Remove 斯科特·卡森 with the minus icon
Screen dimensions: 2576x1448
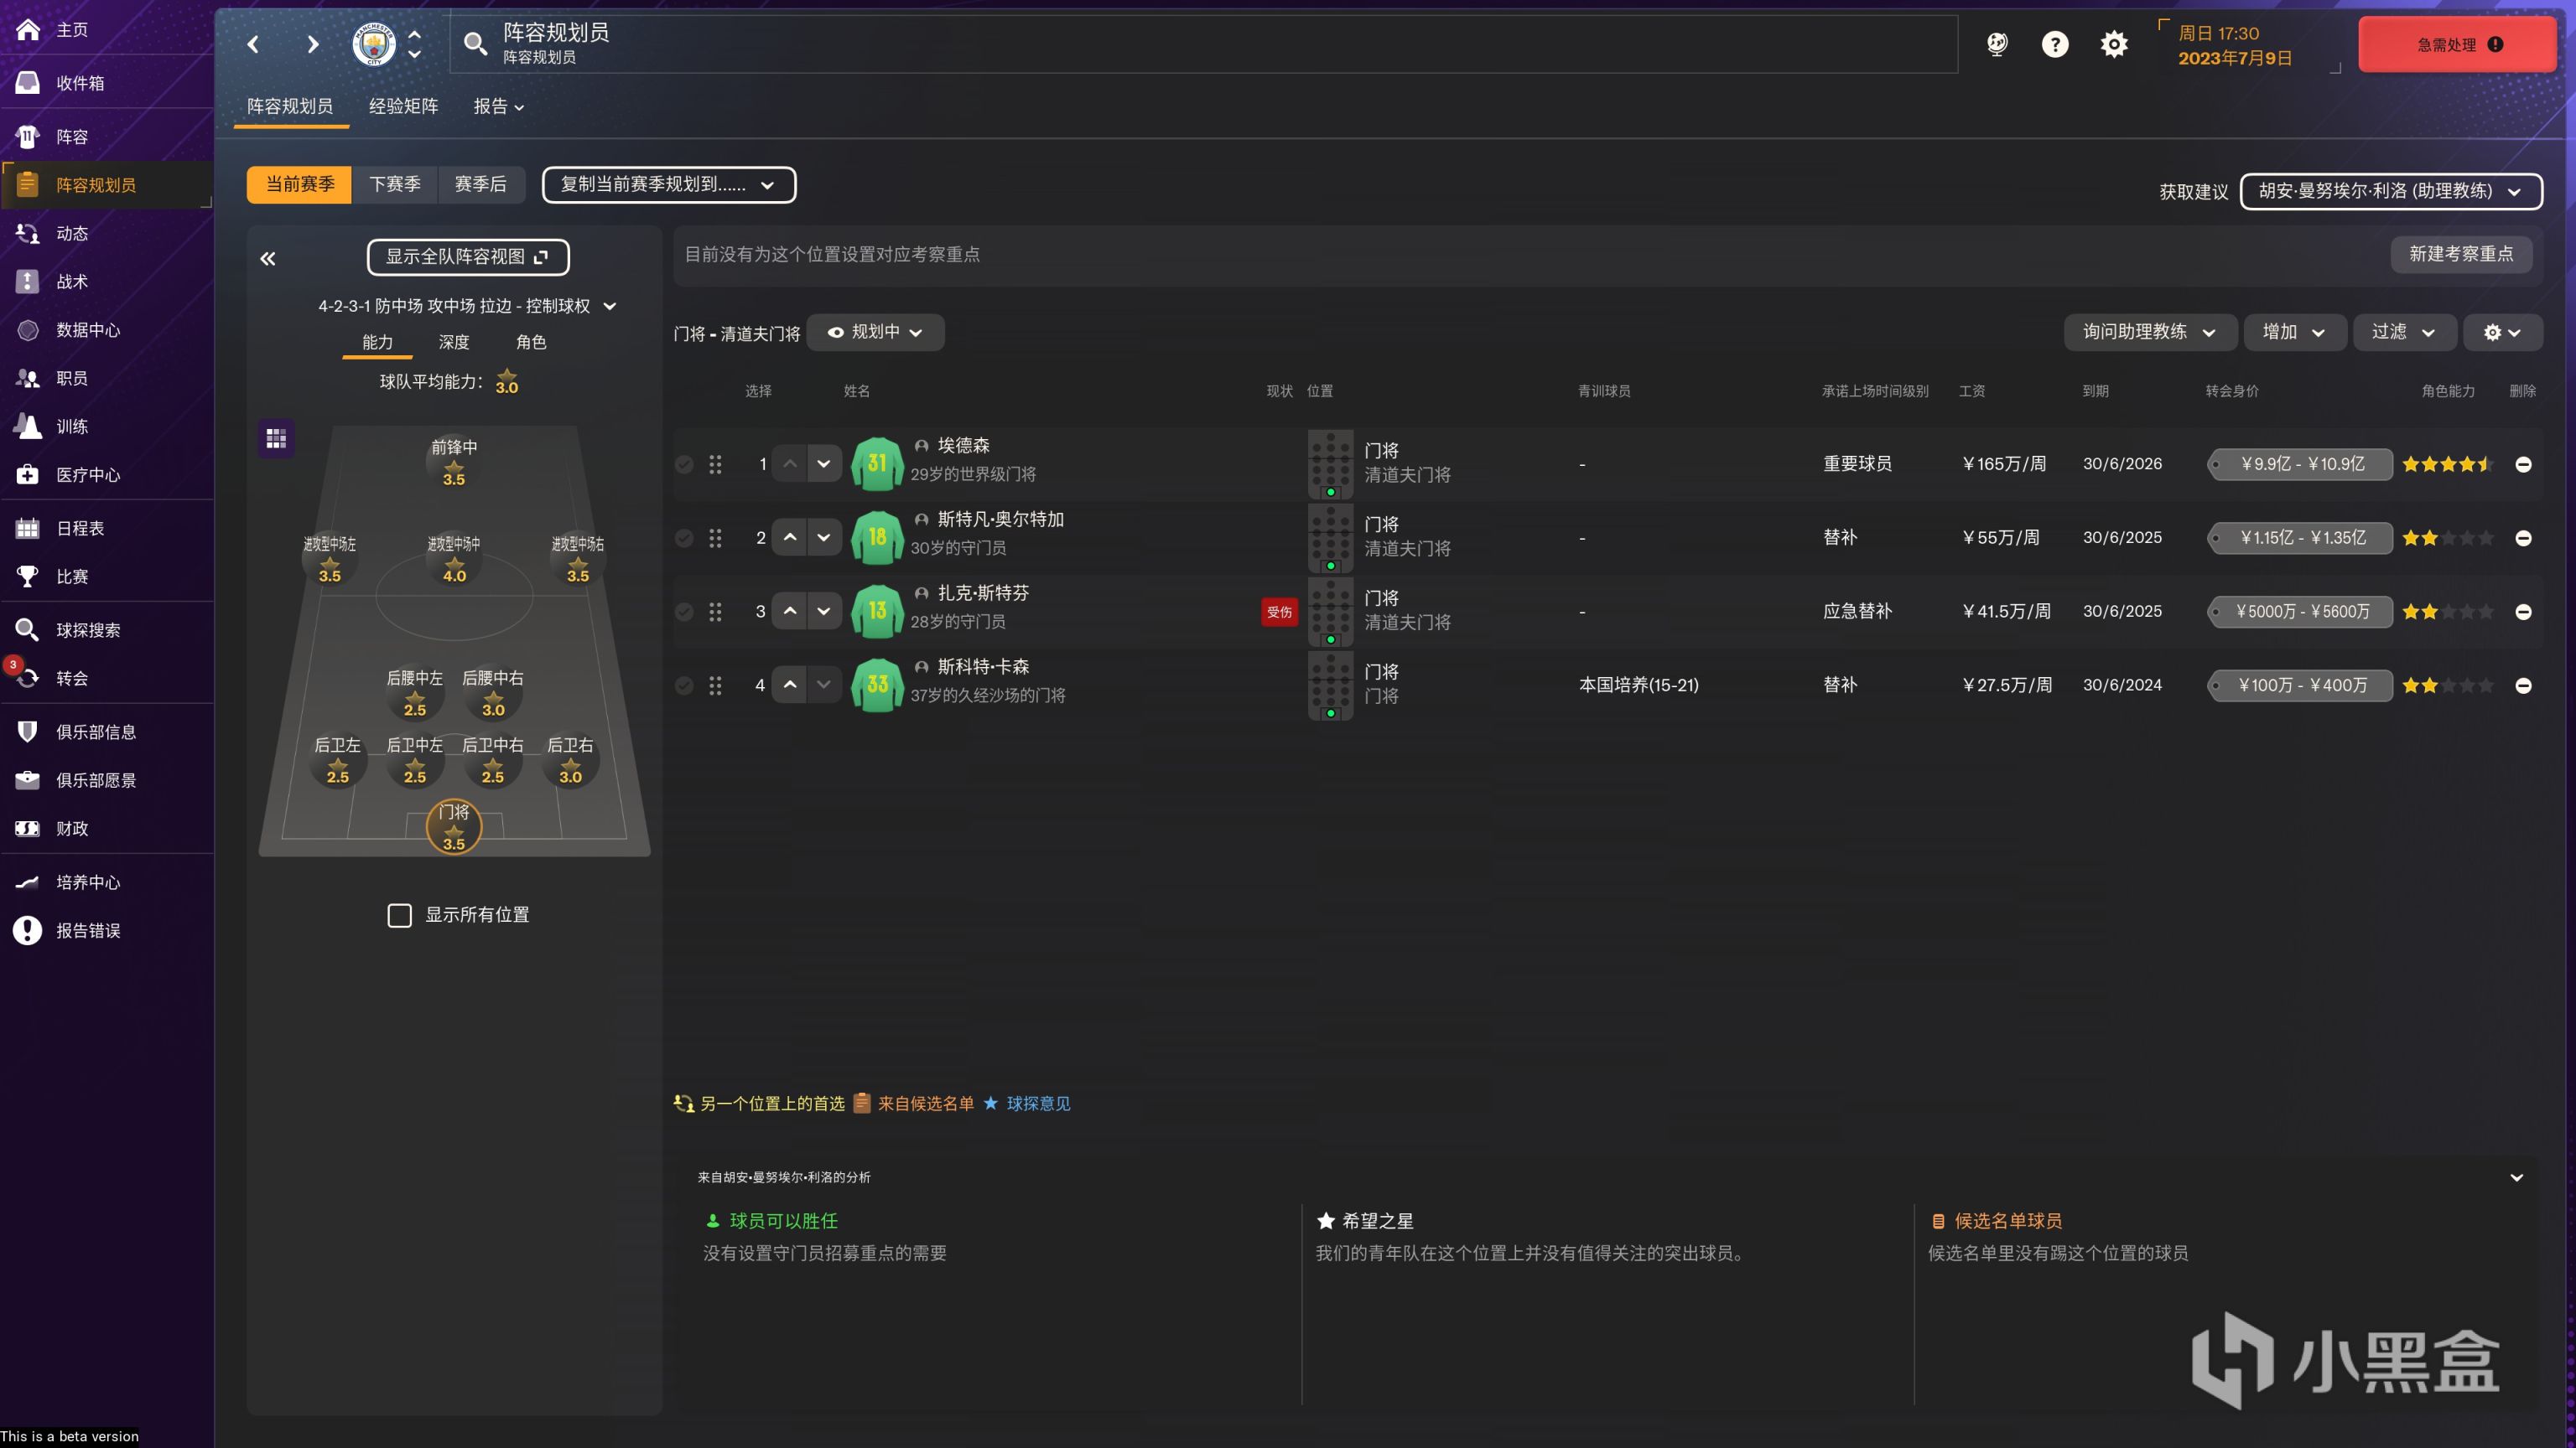coord(2523,685)
